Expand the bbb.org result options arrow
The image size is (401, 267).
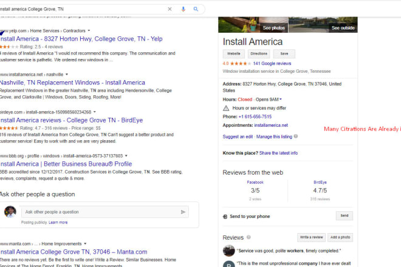[126, 155]
